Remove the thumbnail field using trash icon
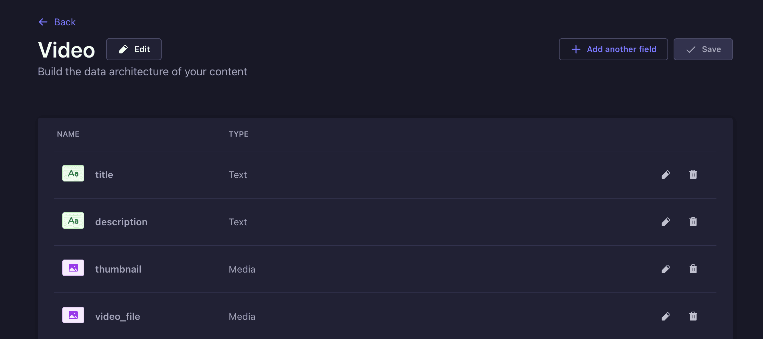The width and height of the screenshot is (763, 339). coord(693,269)
